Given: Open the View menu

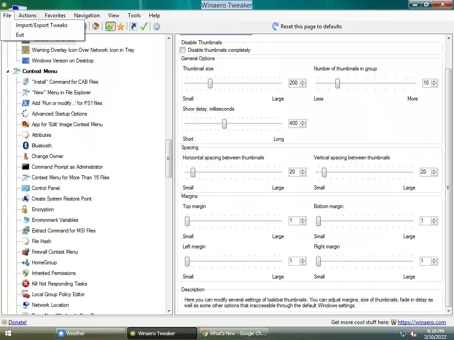Looking at the screenshot, I should [113, 15].
